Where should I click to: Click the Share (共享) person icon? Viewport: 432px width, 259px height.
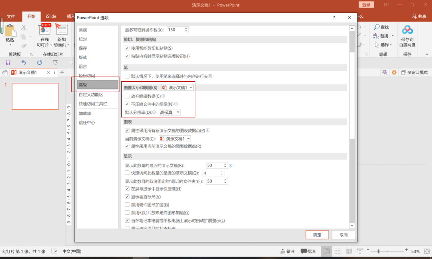click(414, 16)
